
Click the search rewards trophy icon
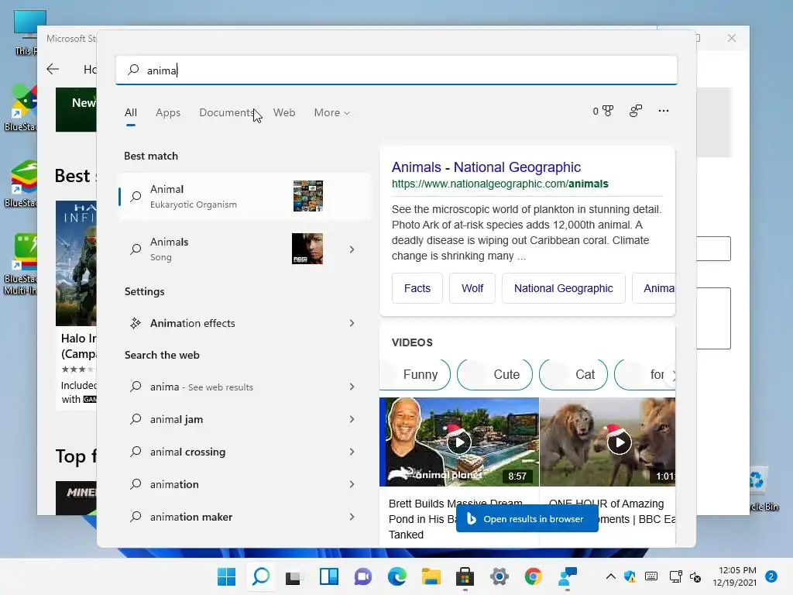click(x=603, y=111)
